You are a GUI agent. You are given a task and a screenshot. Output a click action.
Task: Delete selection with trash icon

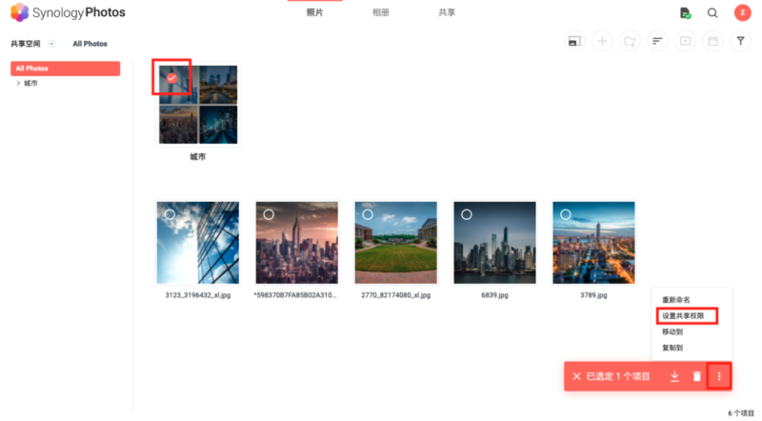point(697,376)
